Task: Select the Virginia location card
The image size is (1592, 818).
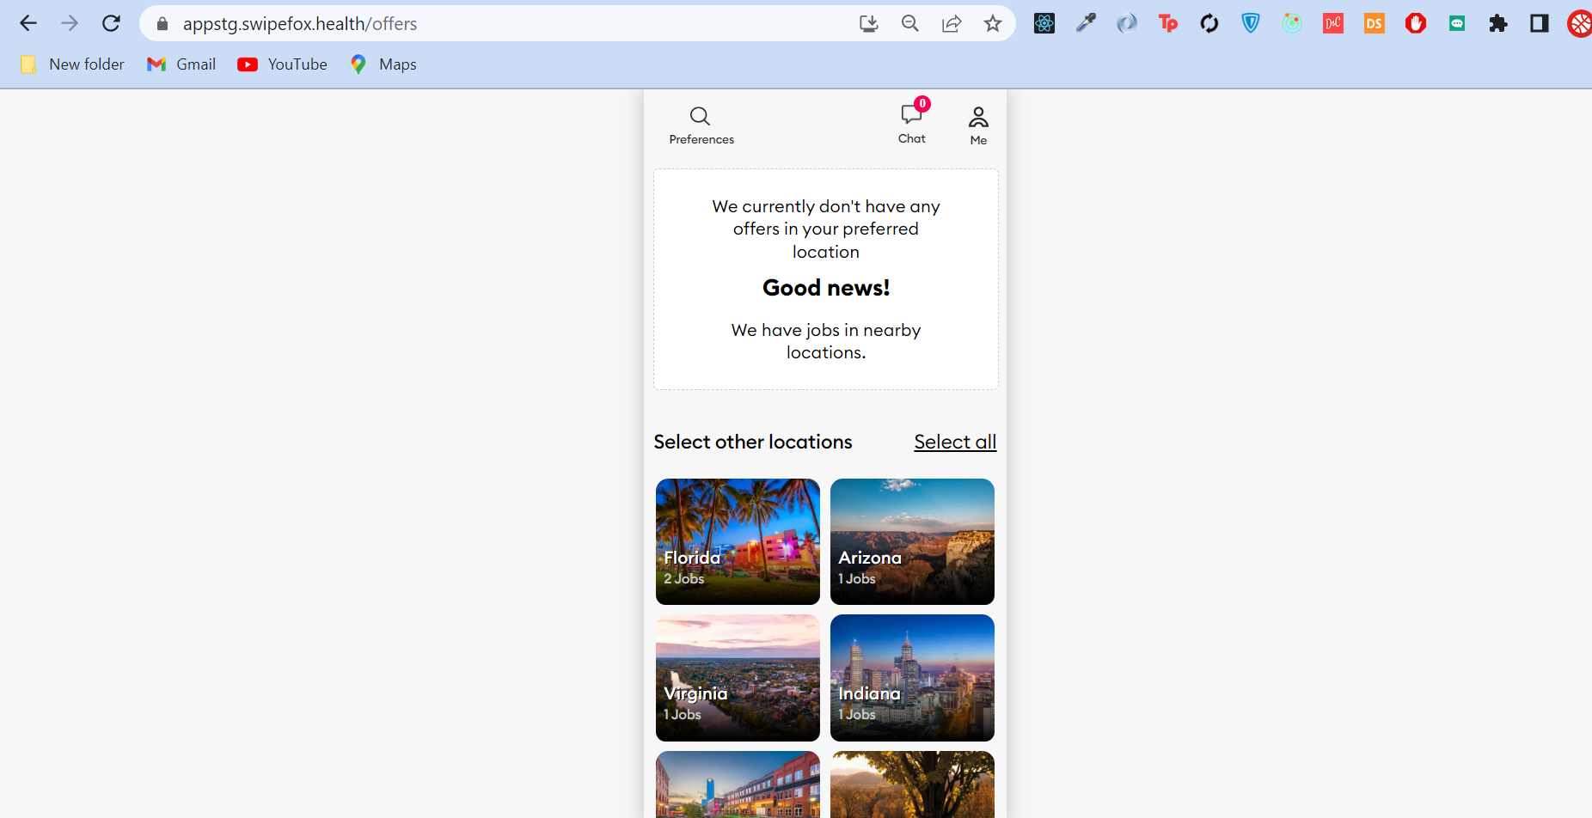Action: tap(738, 678)
